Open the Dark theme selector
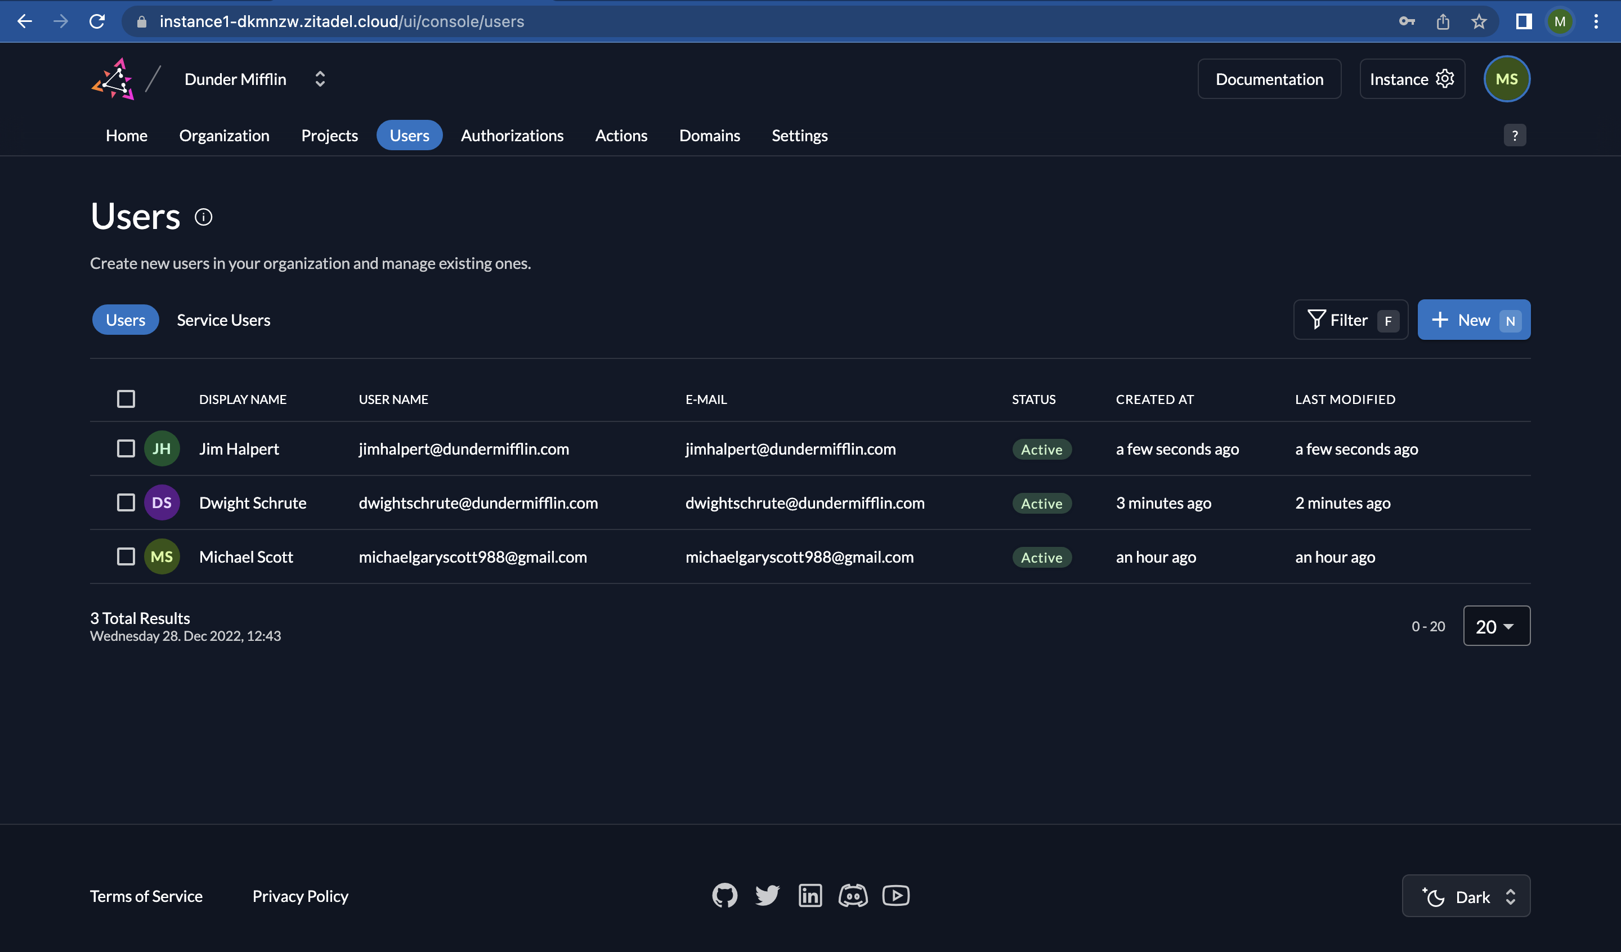 tap(1466, 896)
